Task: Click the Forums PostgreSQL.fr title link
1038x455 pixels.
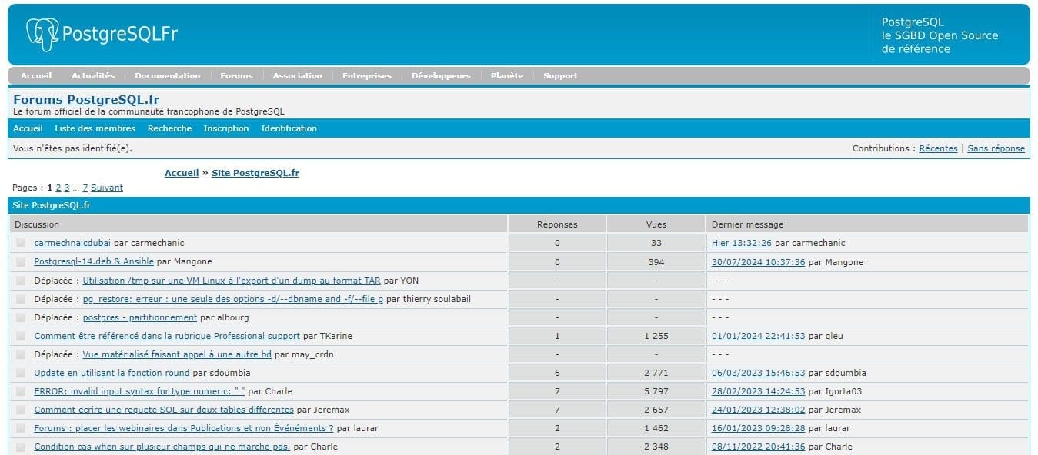Action: pos(86,100)
